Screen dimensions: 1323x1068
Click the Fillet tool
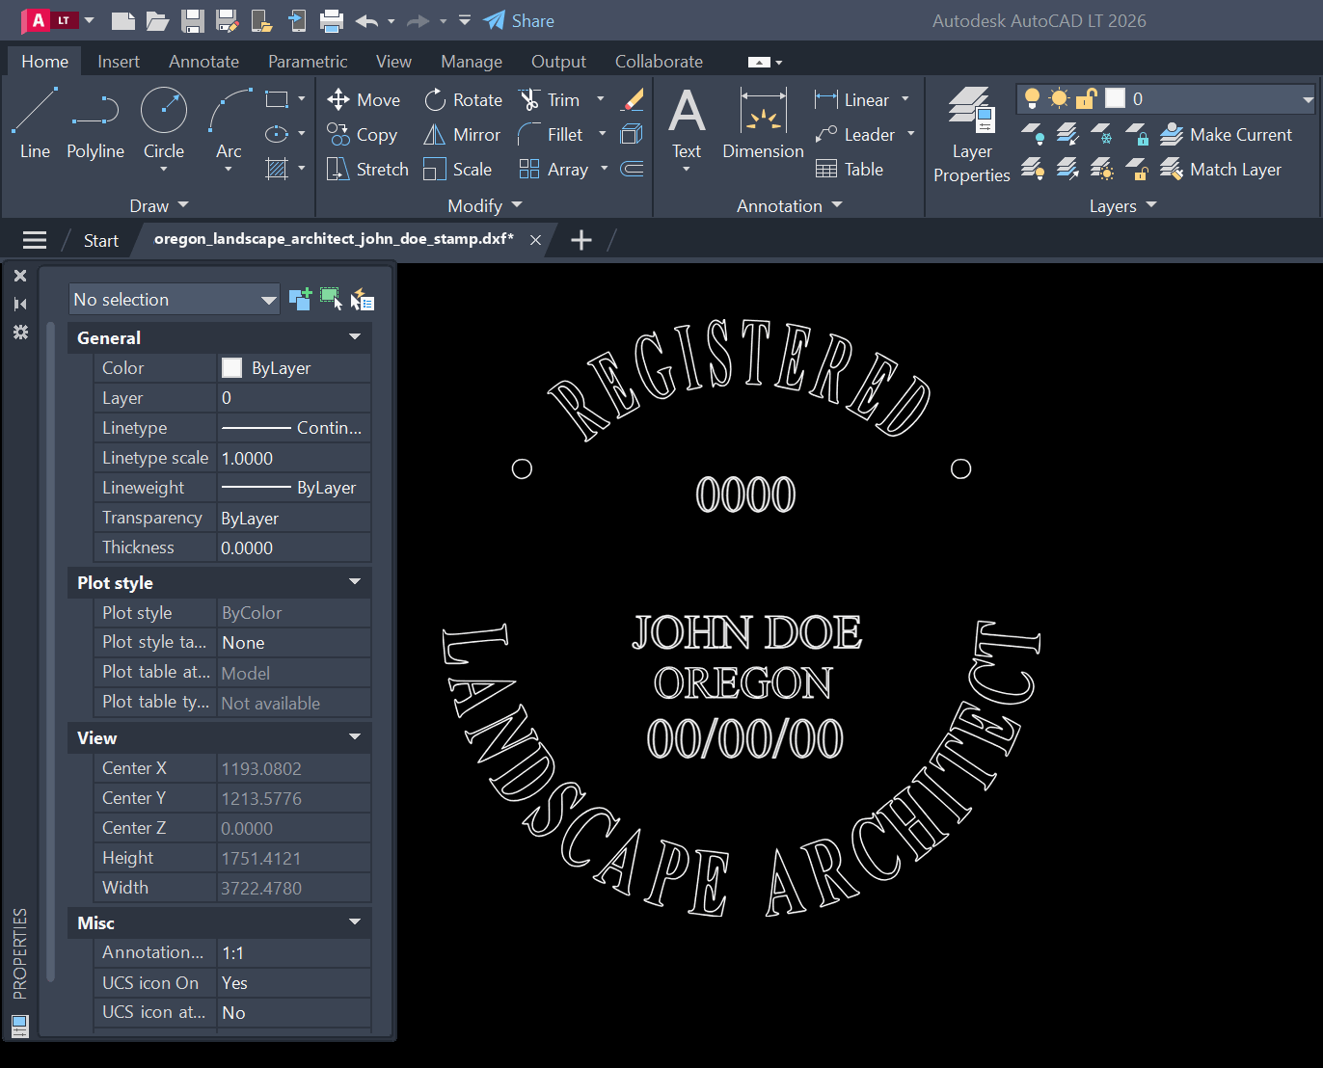(551, 135)
